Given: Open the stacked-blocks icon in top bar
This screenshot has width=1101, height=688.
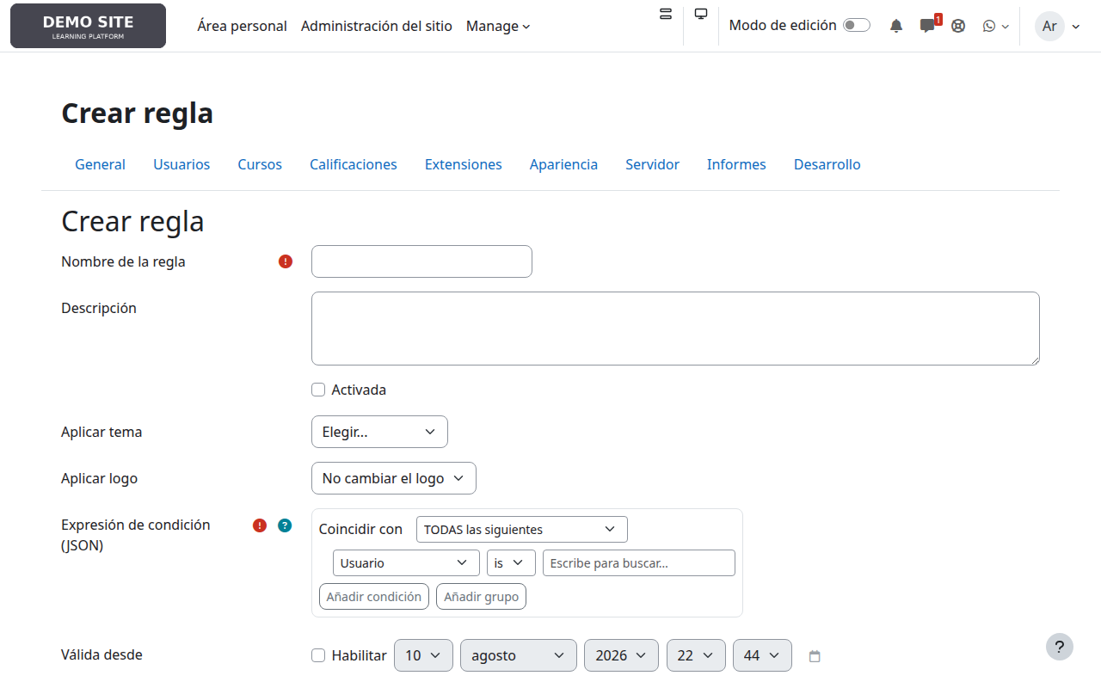Looking at the screenshot, I should tap(666, 14).
